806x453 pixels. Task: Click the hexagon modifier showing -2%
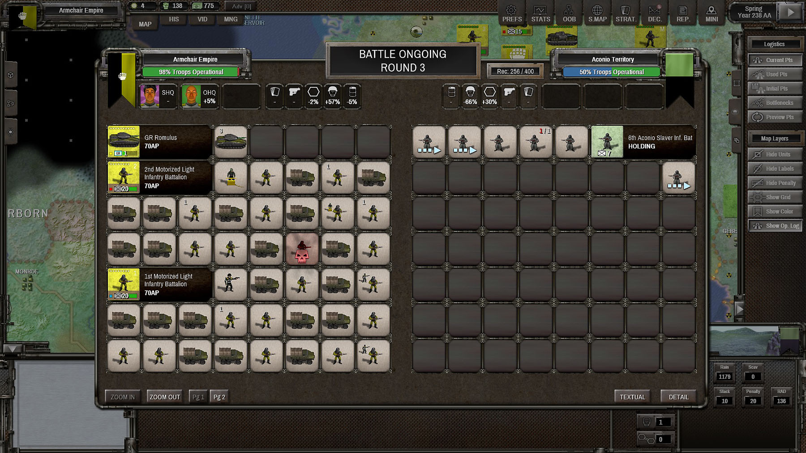coord(313,96)
